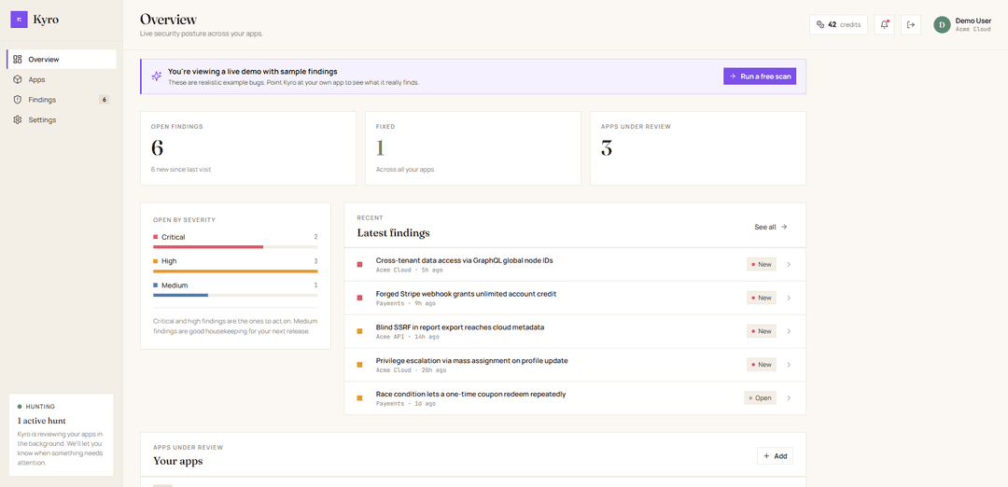
Task: Click the credits coin icon
Action: 819,24
